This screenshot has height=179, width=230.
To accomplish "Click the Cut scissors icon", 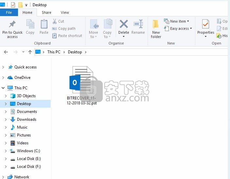I will coord(55,21).
